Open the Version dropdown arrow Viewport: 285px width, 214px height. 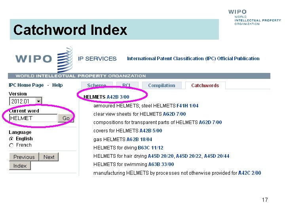[38, 101]
